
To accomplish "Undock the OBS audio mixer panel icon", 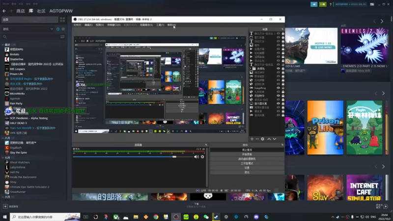I will [x=206, y=145].
